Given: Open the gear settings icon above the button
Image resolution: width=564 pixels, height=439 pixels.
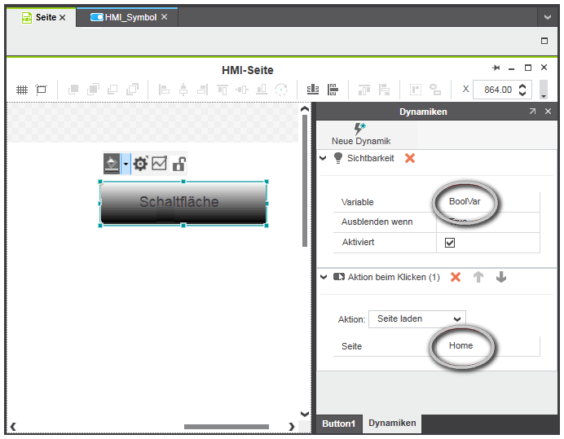Looking at the screenshot, I should point(141,164).
